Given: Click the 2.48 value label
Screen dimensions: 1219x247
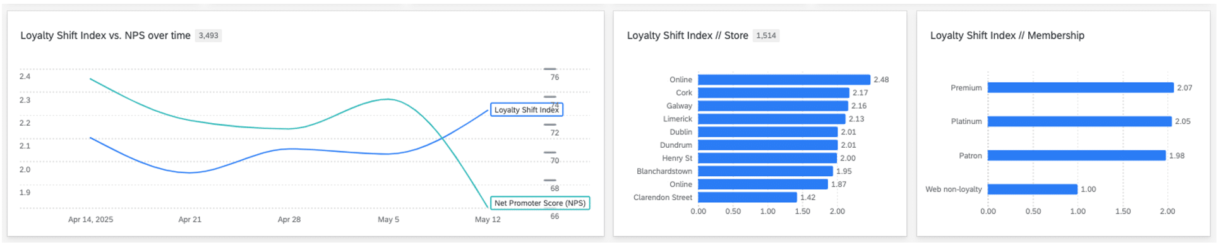Looking at the screenshot, I should point(881,80).
